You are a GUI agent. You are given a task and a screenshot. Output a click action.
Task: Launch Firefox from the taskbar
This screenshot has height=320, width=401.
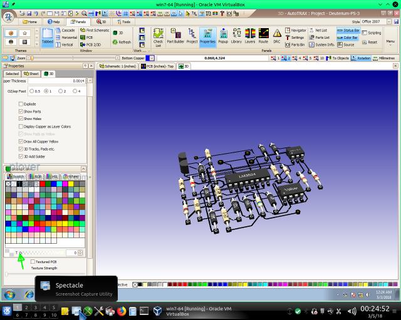(122, 311)
